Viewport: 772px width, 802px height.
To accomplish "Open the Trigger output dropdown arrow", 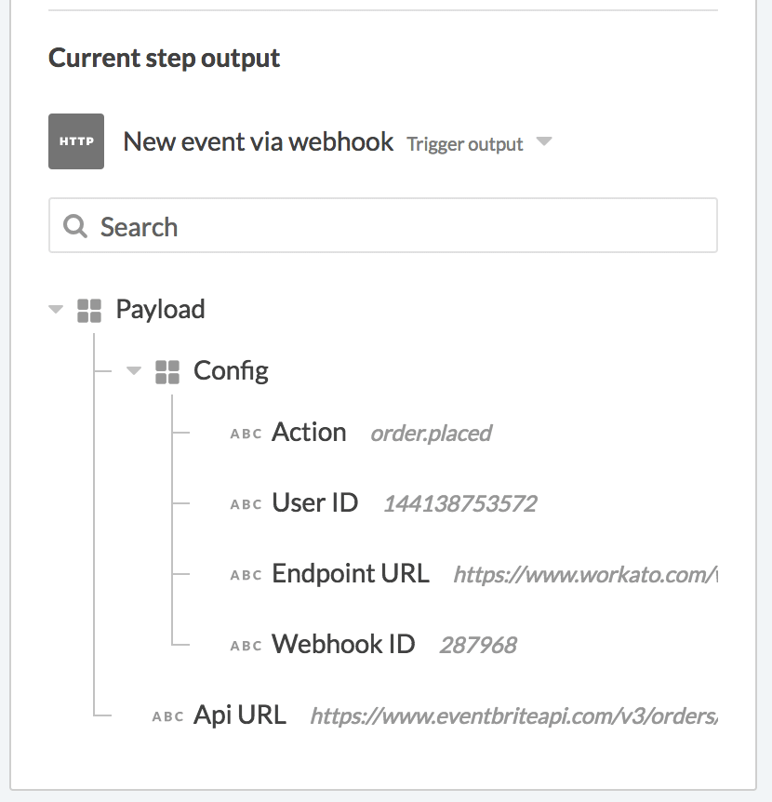I will coord(544,143).
